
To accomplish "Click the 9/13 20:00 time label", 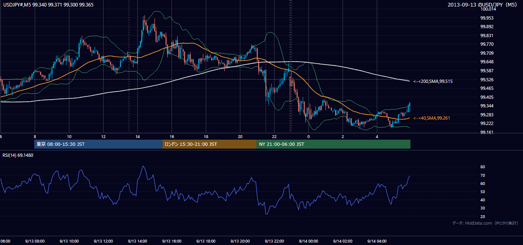I will 240,241.
